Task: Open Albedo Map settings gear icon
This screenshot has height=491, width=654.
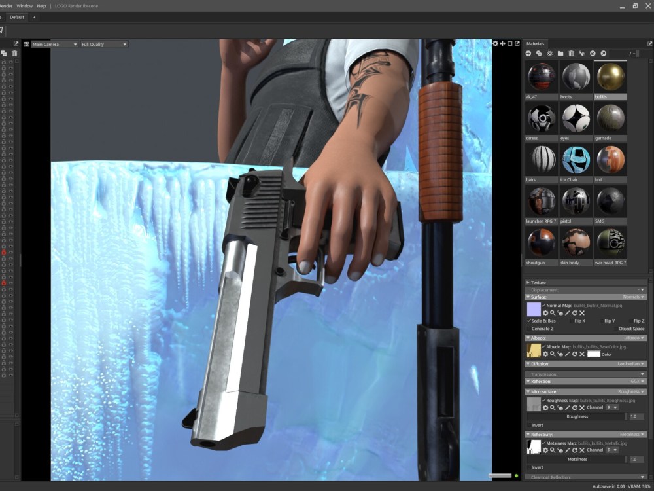Action: click(545, 354)
